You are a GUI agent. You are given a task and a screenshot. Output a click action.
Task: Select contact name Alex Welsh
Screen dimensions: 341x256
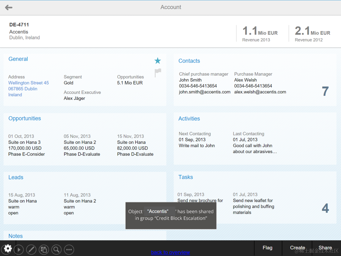[x=246, y=80]
